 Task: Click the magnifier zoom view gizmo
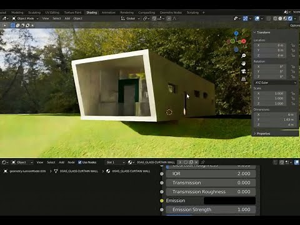243,56
